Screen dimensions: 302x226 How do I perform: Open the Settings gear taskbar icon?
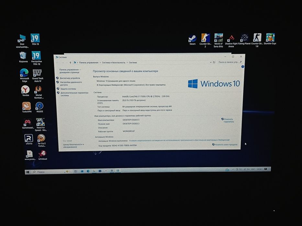pyautogui.click(x=112, y=171)
